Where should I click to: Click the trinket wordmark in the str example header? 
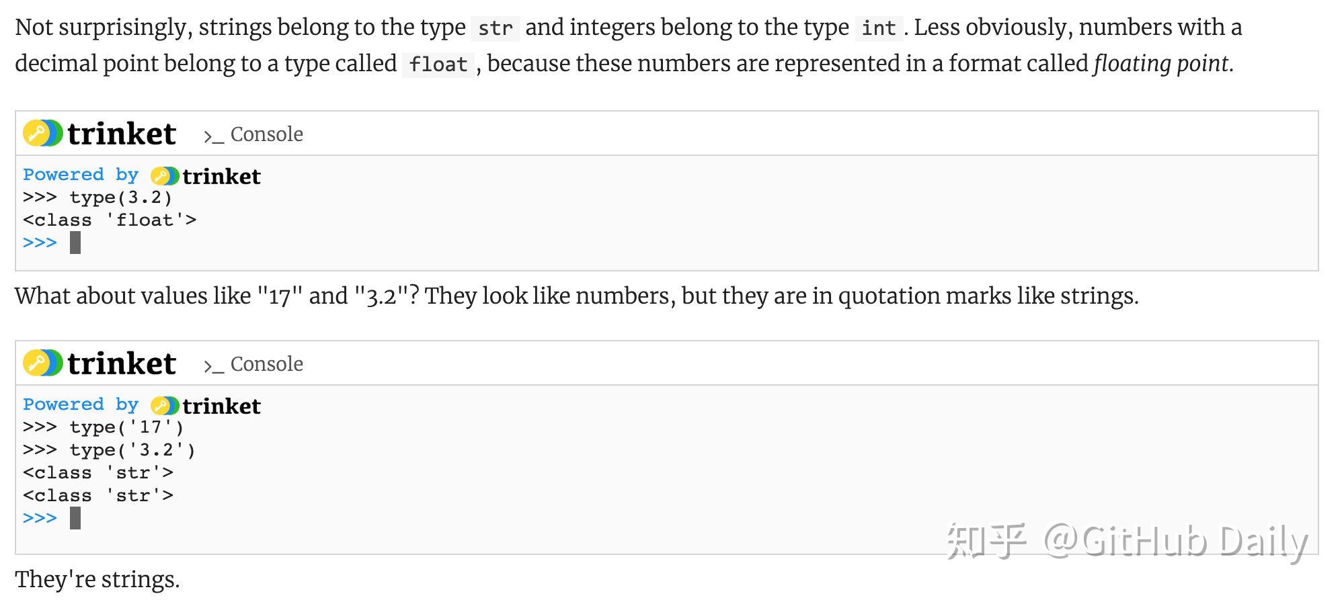(122, 363)
